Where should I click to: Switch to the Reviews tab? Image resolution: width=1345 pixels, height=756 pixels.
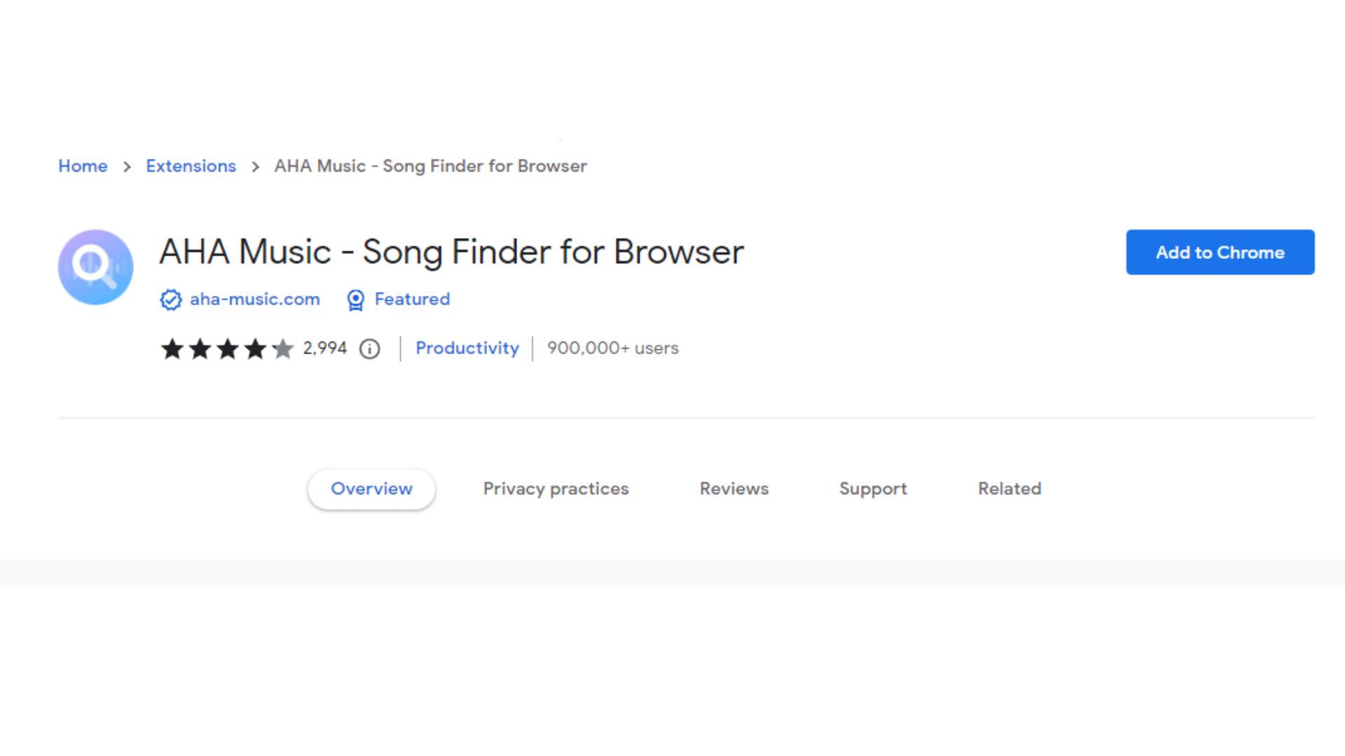733,489
